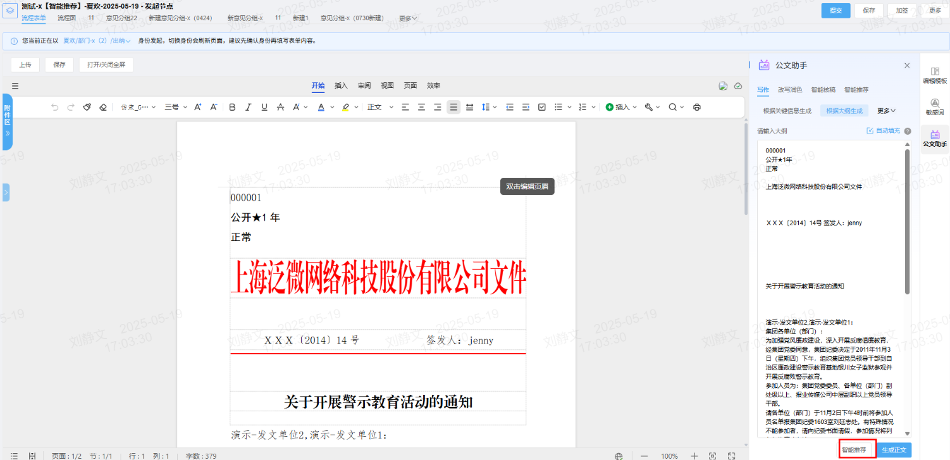
Task: Click the 加签 button
Action: tap(902, 10)
